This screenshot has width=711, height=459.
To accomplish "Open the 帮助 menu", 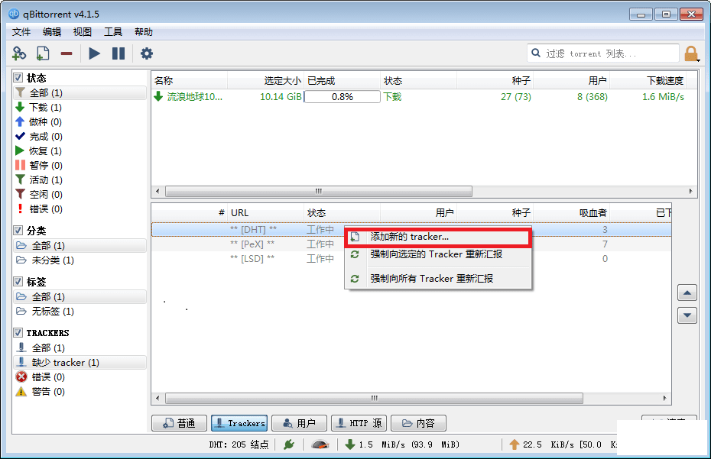I will pos(143,32).
